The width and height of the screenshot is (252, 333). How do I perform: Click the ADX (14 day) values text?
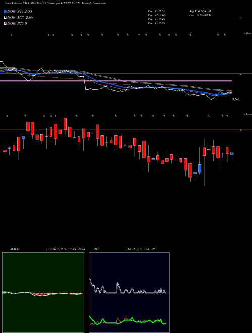click(x=140, y=249)
